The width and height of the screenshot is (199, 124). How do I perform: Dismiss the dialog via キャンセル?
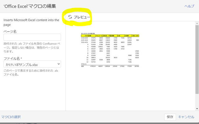186,117
